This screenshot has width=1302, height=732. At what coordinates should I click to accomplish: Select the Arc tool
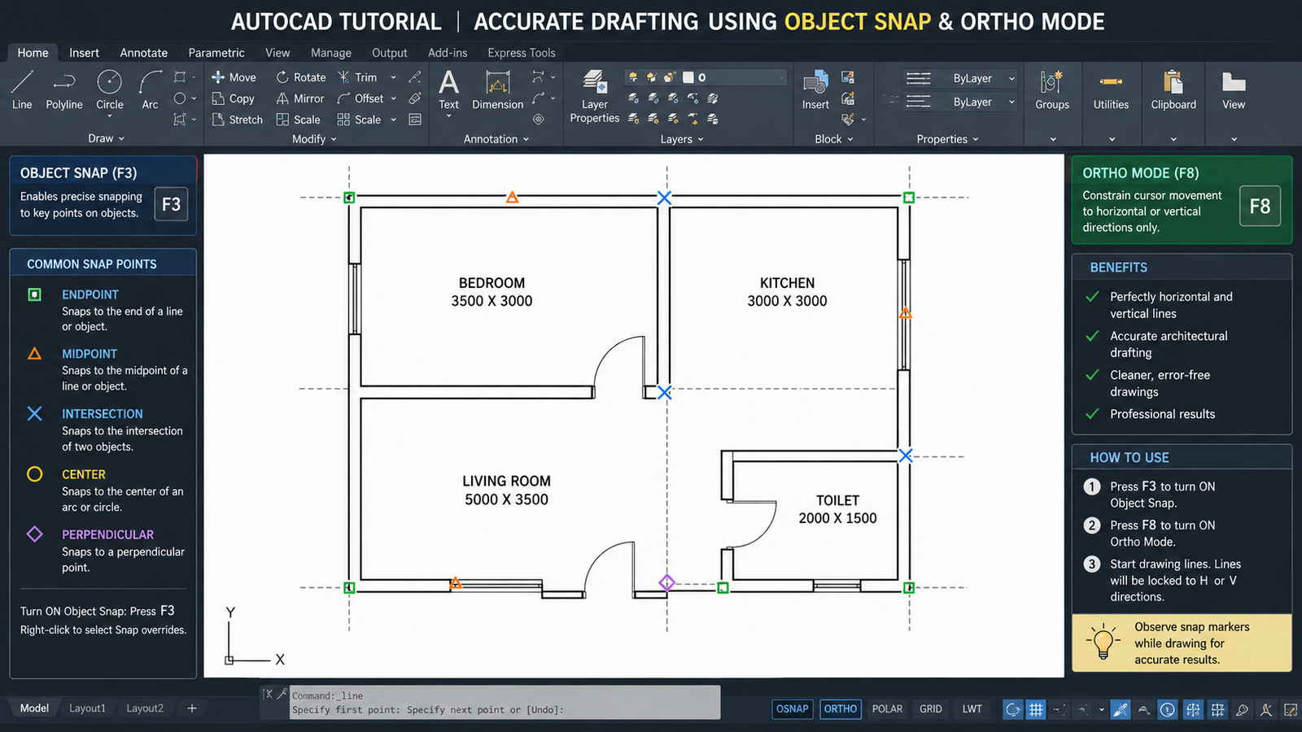tap(150, 89)
